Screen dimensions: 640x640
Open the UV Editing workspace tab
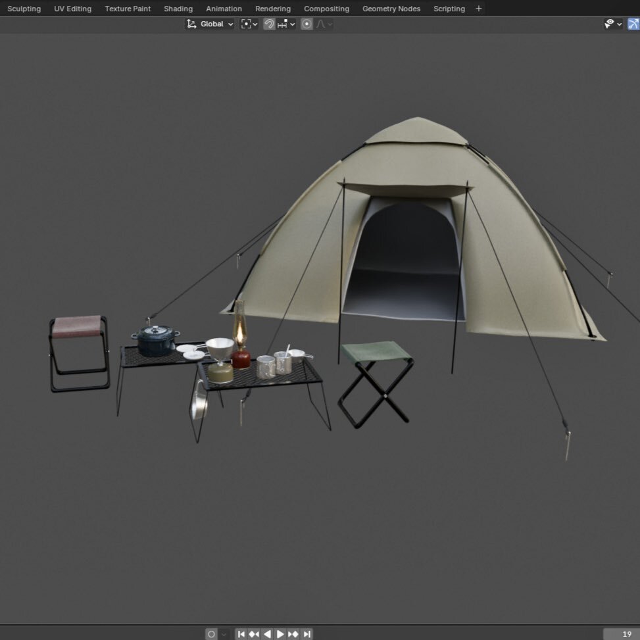pyautogui.click(x=72, y=9)
